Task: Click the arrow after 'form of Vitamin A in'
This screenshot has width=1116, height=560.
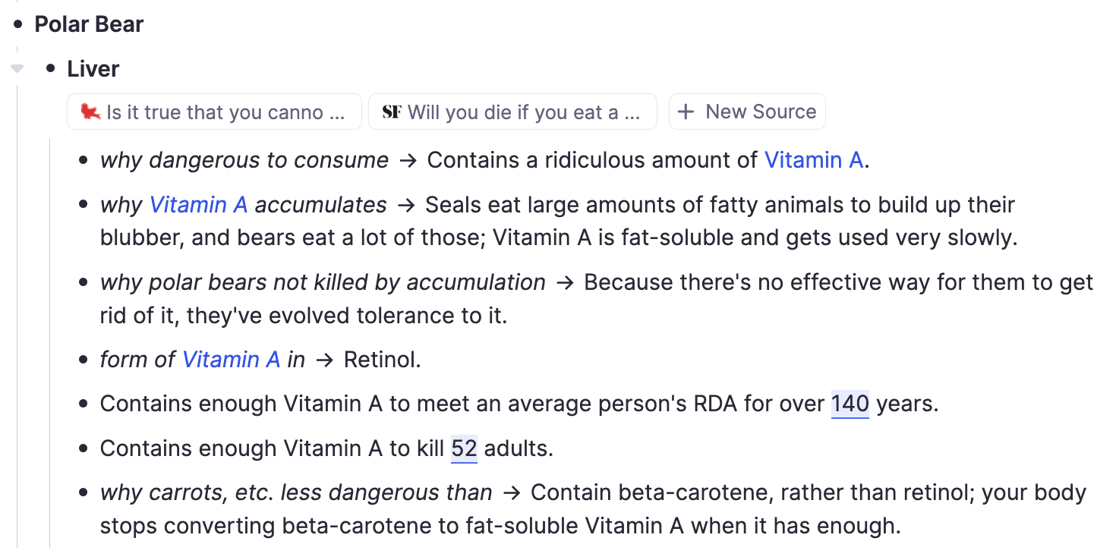Action: (x=324, y=360)
